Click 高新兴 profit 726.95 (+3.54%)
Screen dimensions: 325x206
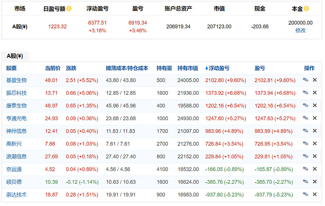click(273, 144)
